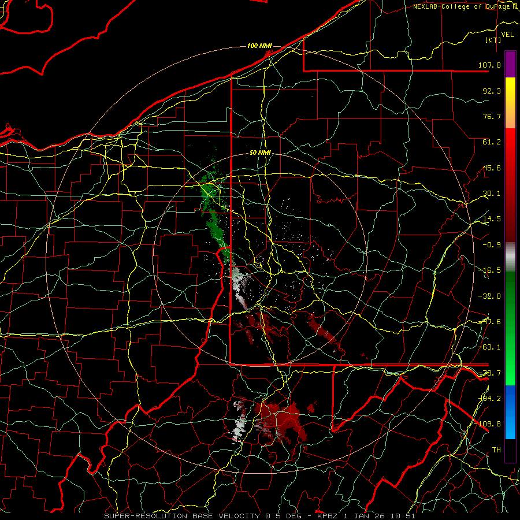
Task: Click the -109.8 scale value
Action: click(x=487, y=424)
